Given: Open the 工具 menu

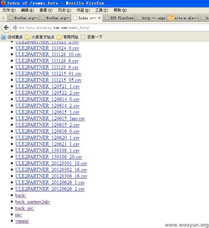Looking at the screenshot, I should click(x=102, y=10).
